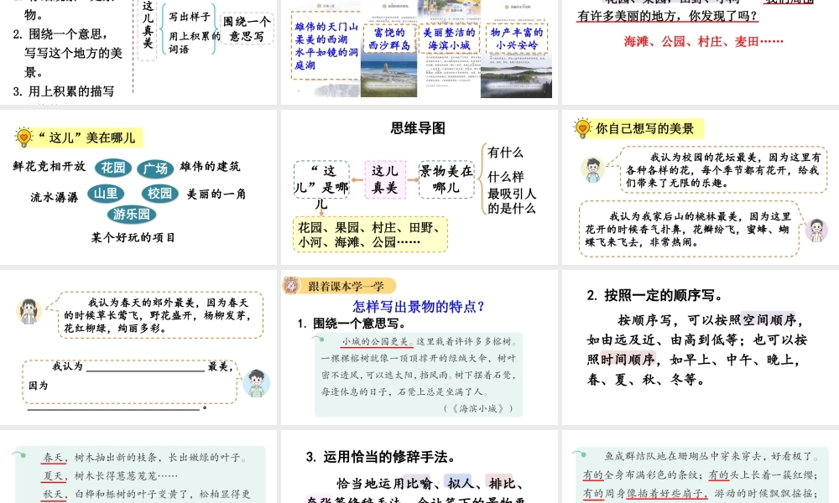
Task: Click the speech bubble 我认为校园的花坛最美
Action: click(723, 169)
